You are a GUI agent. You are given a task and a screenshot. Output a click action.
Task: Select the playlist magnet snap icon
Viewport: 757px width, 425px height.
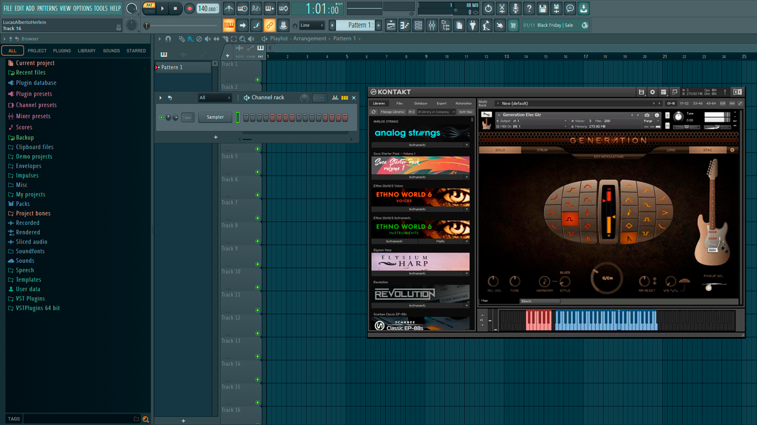pyautogui.click(x=168, y=39)
